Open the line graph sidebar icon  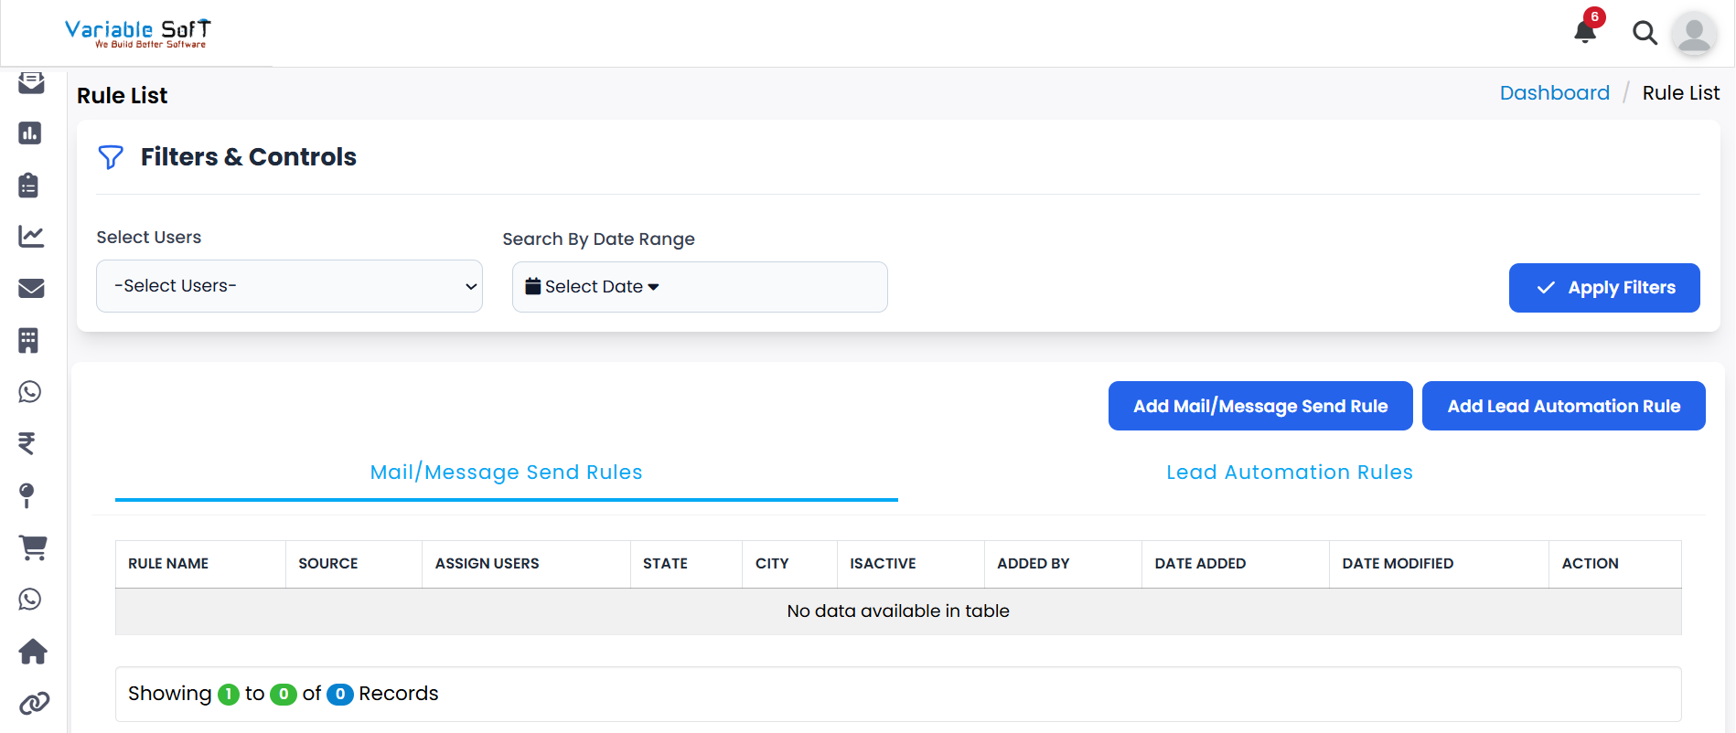coord(31,237)
